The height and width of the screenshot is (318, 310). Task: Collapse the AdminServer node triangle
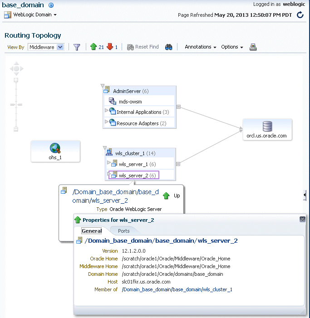(103, 86)
